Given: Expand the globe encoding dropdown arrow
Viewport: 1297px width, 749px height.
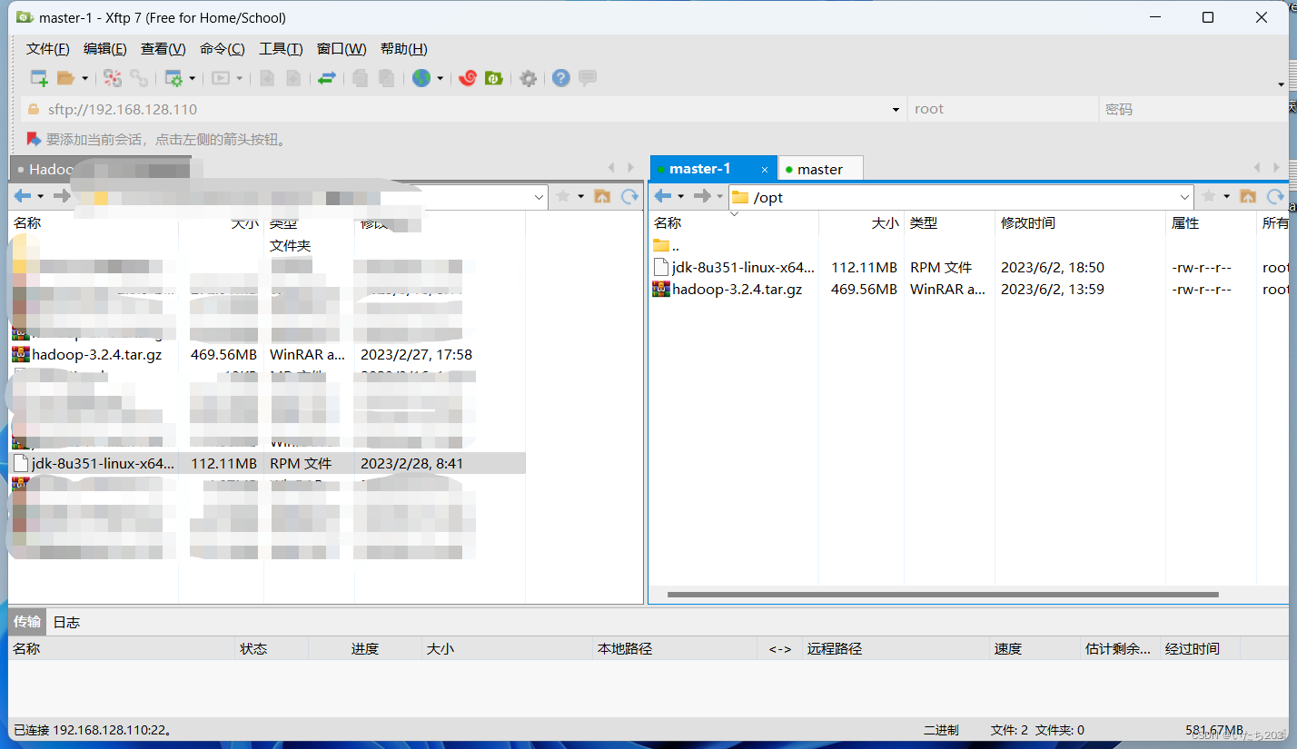Looking at the screenshot, I should pyautogui.click(x=440, y=78).
